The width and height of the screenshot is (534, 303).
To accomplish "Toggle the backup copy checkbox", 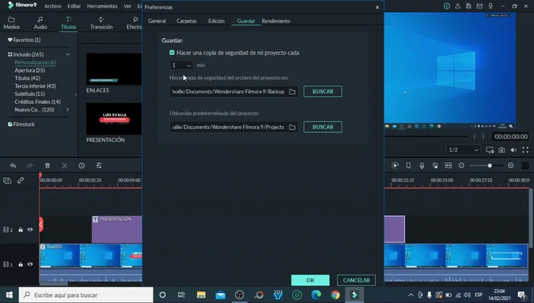I will click(x=172, y=53).
